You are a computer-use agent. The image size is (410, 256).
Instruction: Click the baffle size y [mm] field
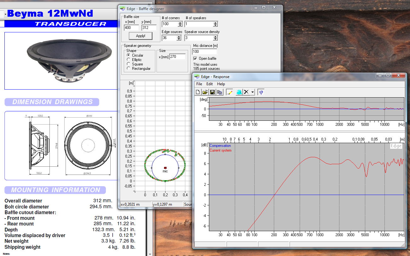click(149, 27)
